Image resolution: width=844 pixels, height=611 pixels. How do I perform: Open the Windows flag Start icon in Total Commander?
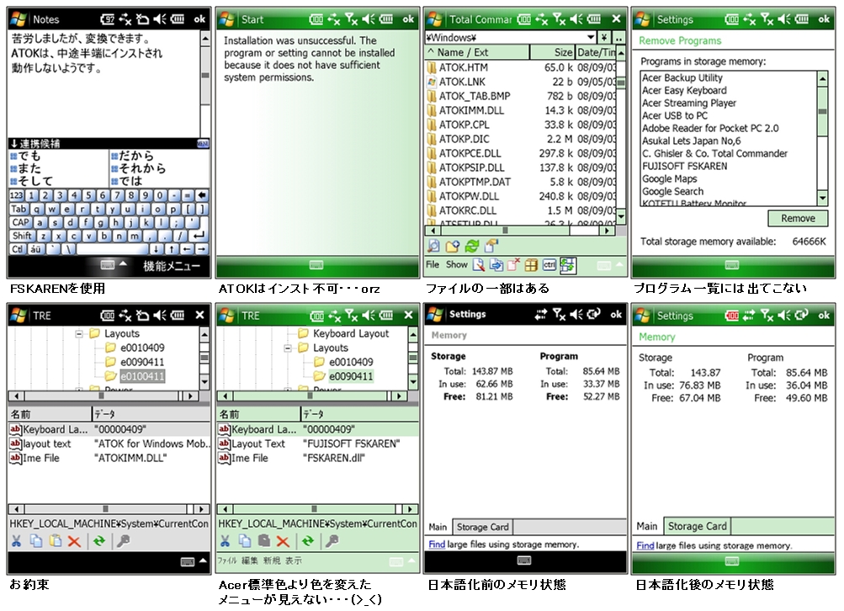(x=434, y=19)
